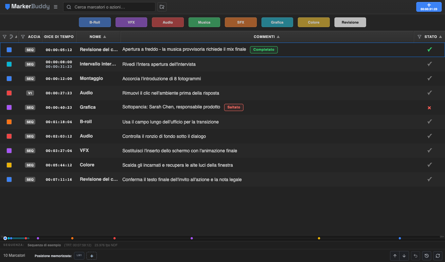Open the history clock icon
Screen dimensions: 445x262
click(x=426, y=256)
